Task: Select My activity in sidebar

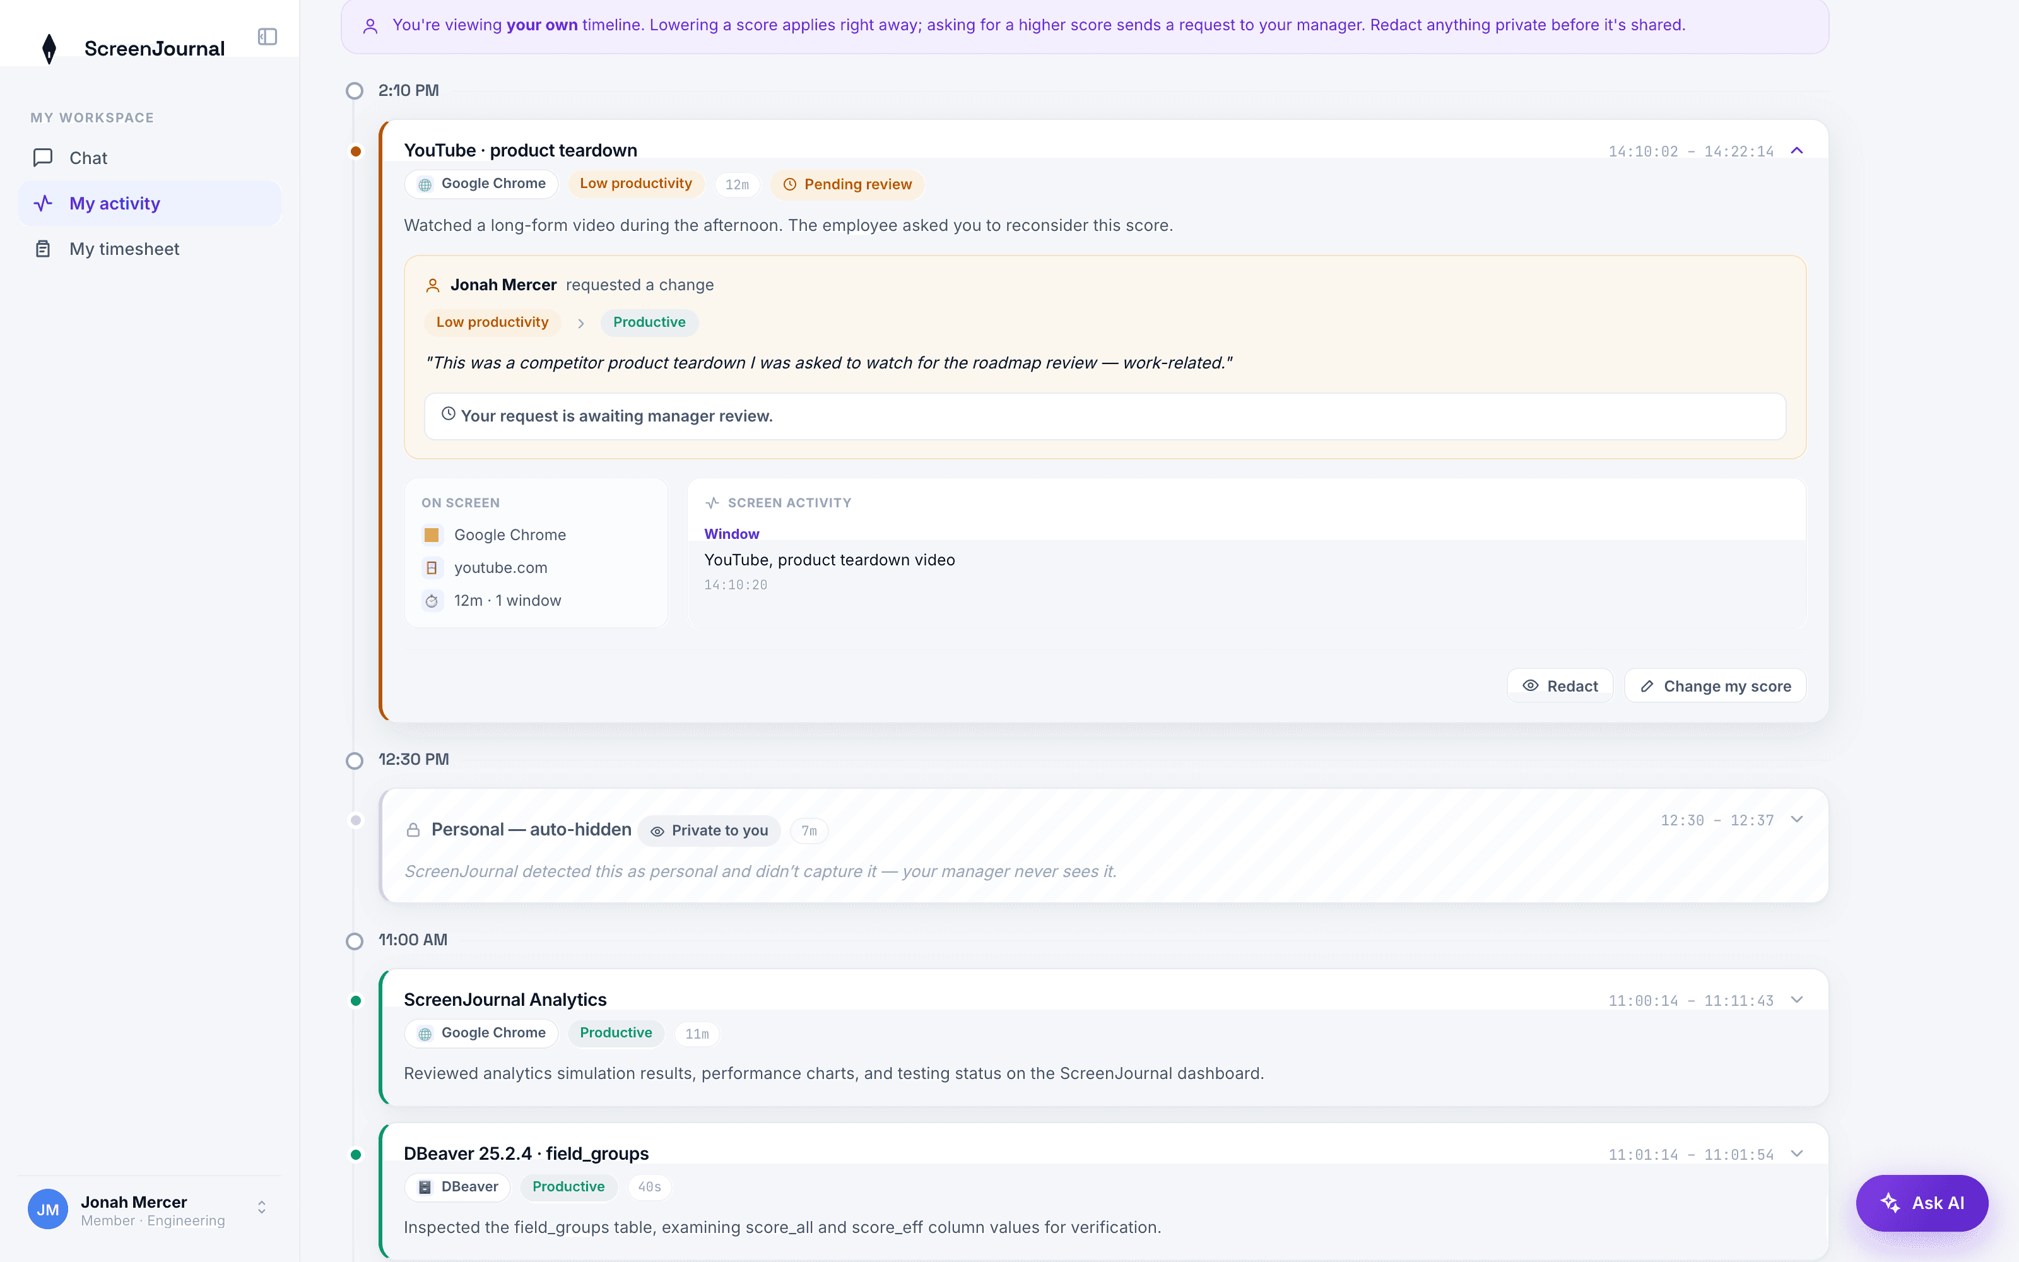Action: coord(150,203)
